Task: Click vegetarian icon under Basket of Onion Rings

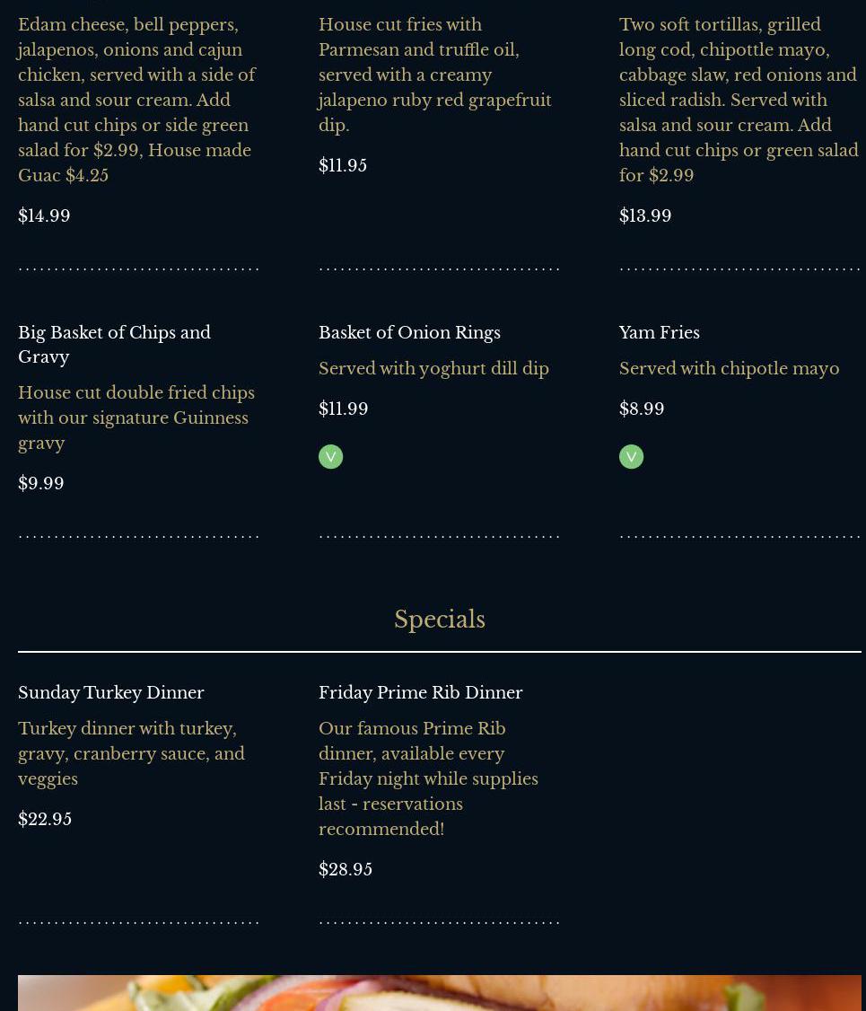Action: tap(330, 456)
